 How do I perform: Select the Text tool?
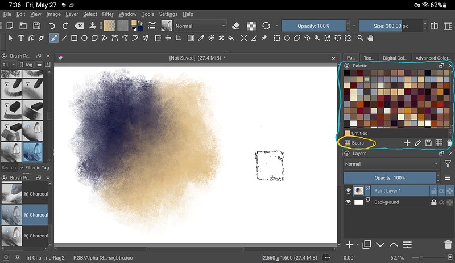point(21,38)
